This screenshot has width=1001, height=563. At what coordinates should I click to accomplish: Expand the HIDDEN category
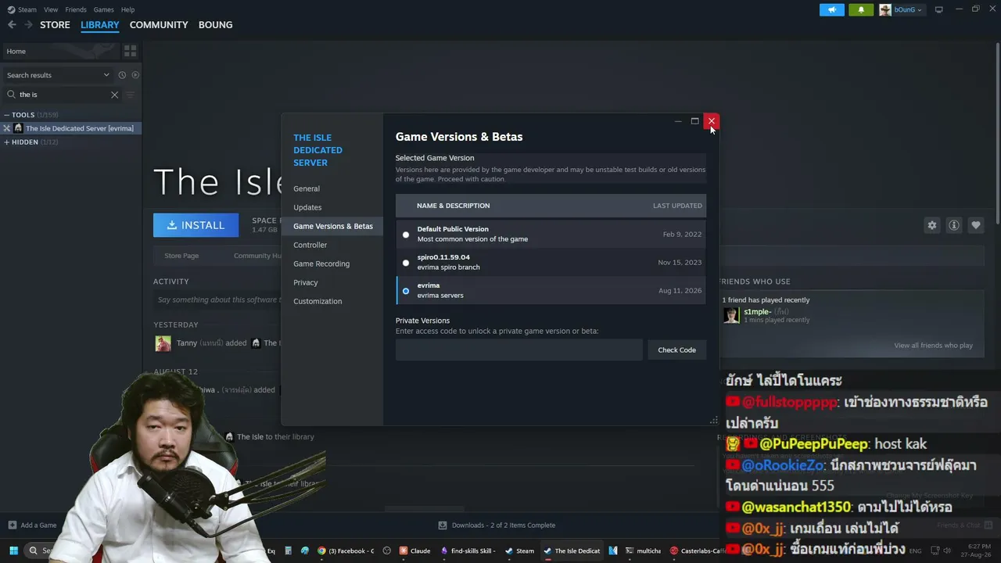pyautogui.click(x=6, y=142)
